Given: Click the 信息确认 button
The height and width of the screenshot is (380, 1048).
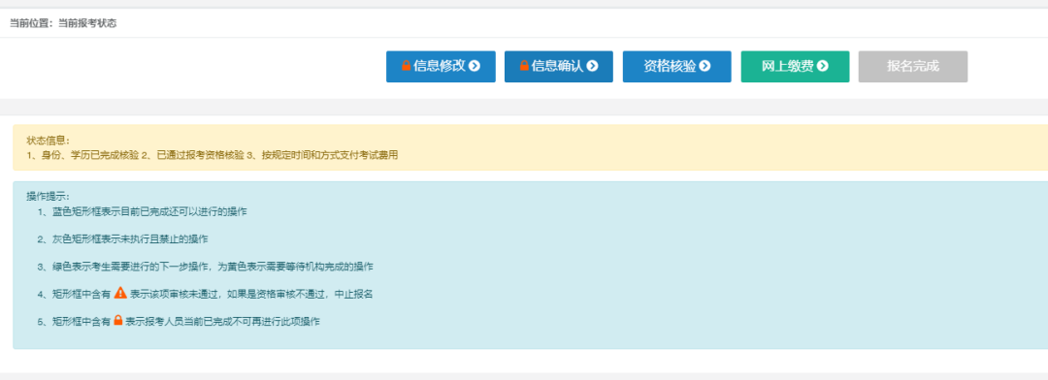Looking at the screenshot, I should pos(559,66).
